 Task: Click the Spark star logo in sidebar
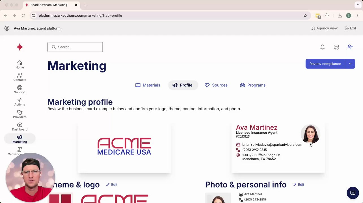pyautogui.click(x=20, y=47)
